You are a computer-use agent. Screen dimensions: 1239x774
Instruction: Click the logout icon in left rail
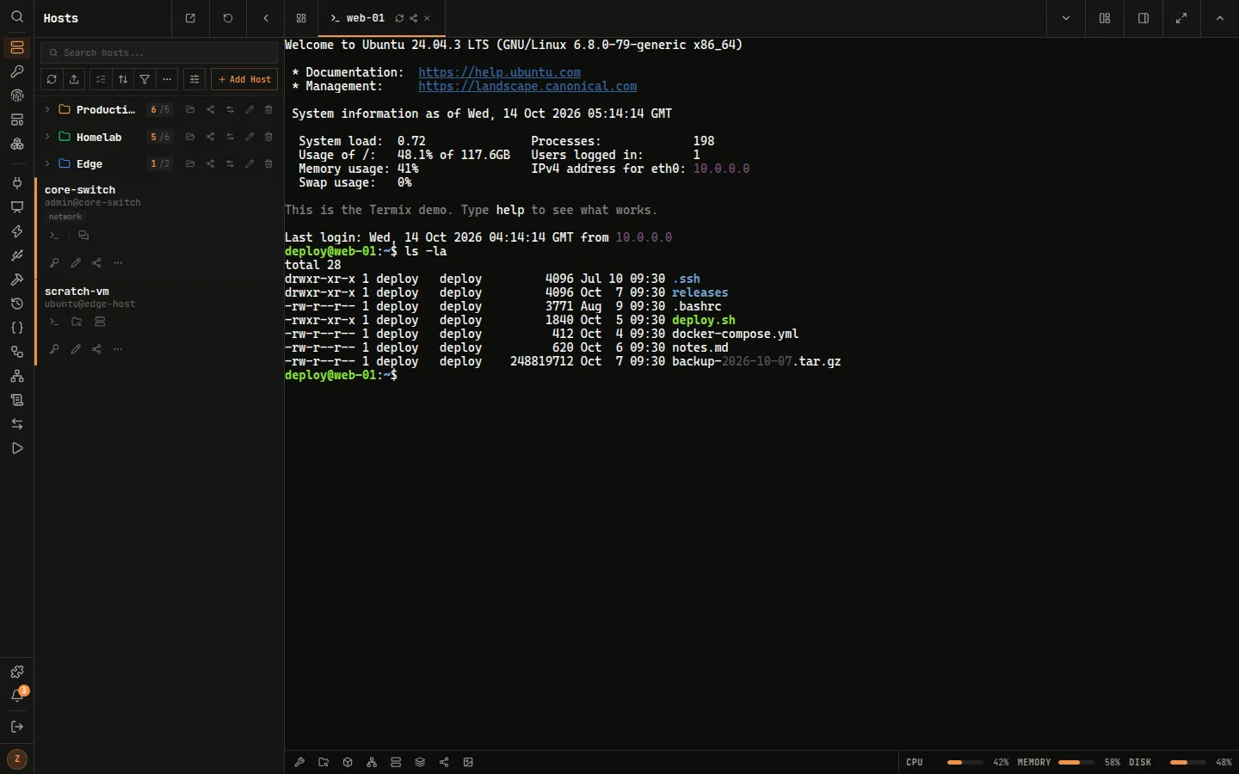coord(17,727)
